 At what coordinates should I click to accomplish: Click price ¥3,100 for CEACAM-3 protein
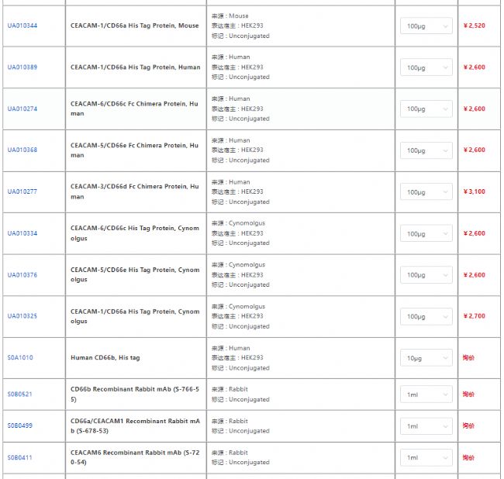(x=474, y=191)
